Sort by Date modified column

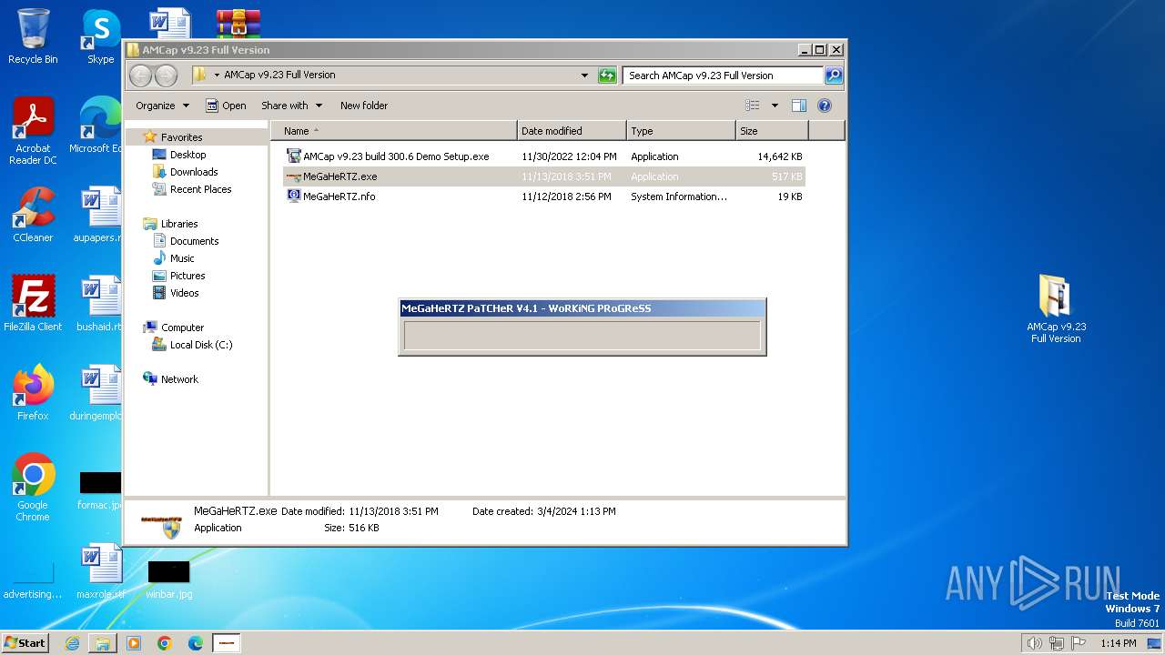click(572, 131)
